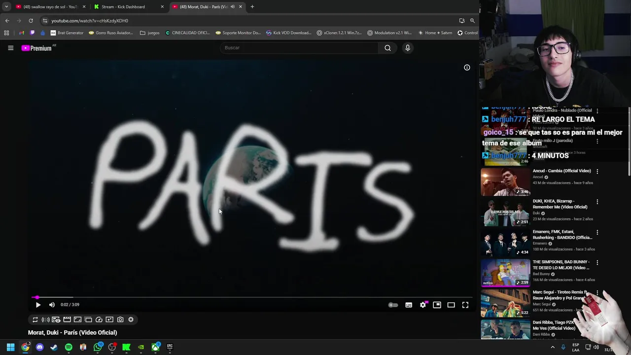This screenshot has width=631, height=355.
Task: Open options for BANDIDO video
Action: click(597, 233)
